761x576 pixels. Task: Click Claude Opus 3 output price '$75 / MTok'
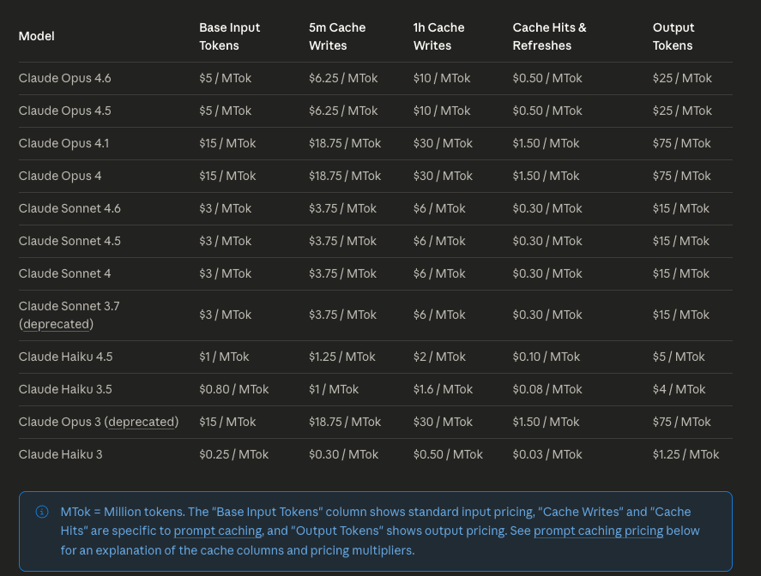(x=681, y=422)
